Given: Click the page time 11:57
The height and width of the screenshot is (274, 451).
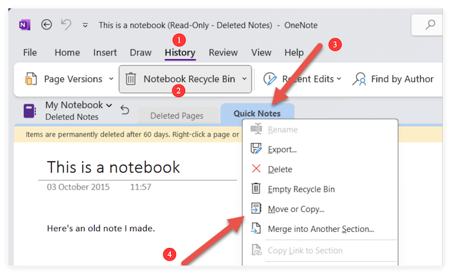Looking at the screenshot, I should tap(140, 187).
